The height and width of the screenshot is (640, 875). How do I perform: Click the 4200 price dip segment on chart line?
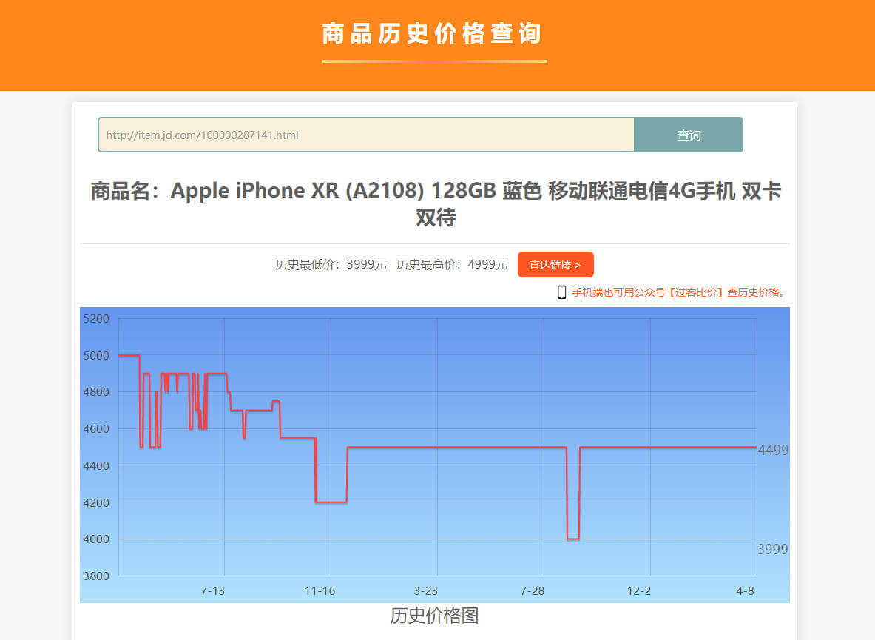point(331,502)
